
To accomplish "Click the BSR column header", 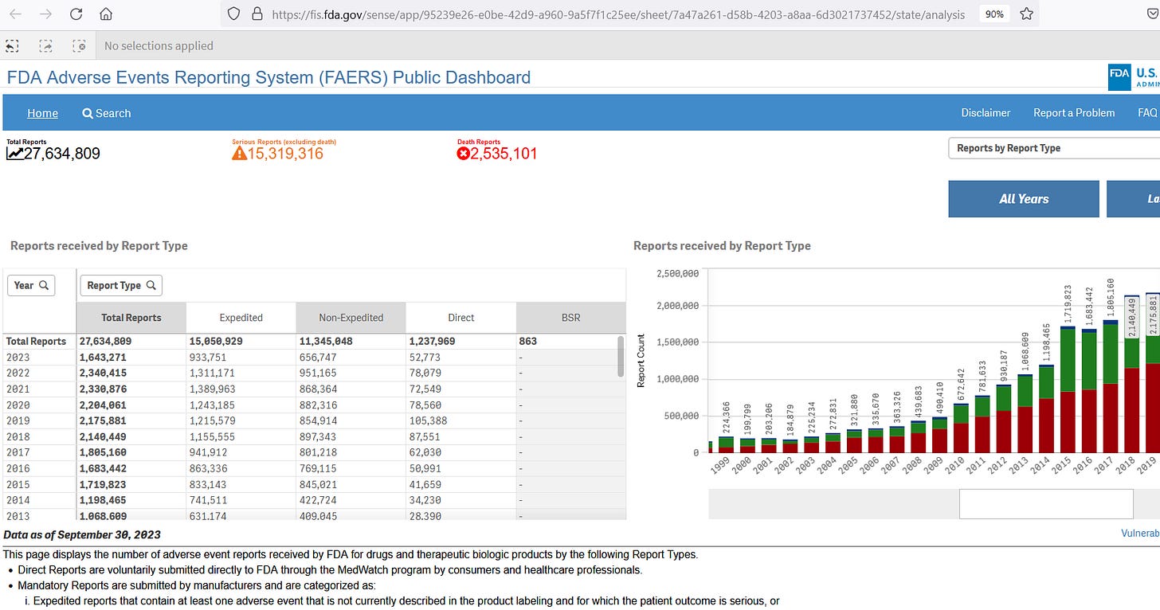I will (x=570, y=318).
